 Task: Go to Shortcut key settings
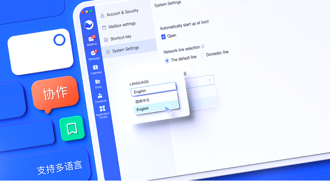(x=121, y=38)
